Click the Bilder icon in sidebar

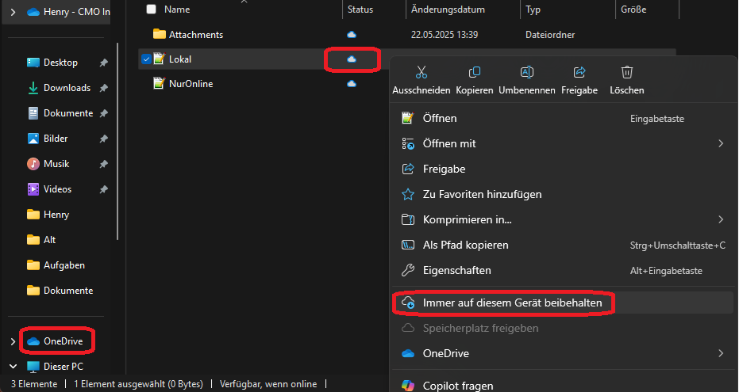point(33,139)
